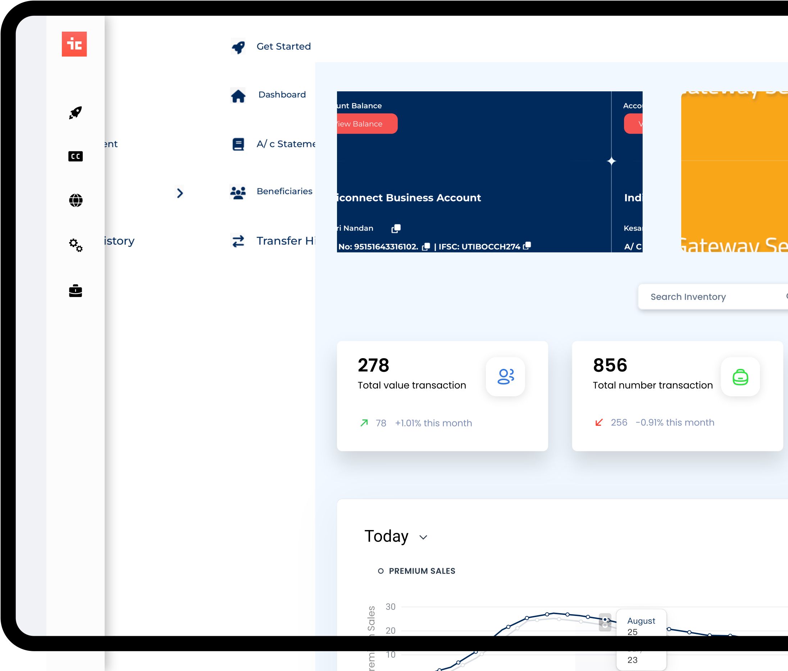Click the orange Gateway banner card
The height and width of the screenshot is (671, 788).
[734, 172]
